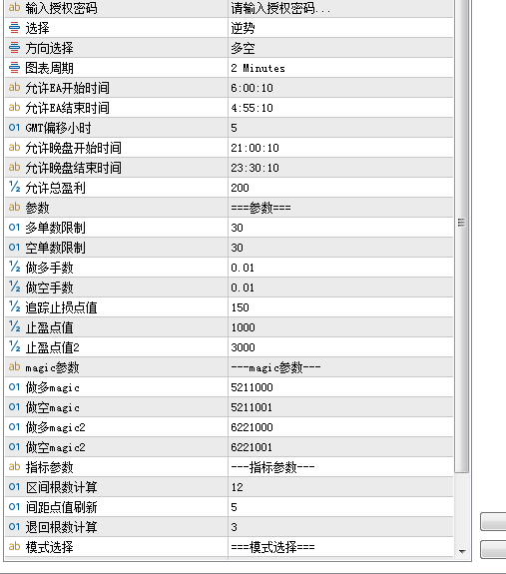Screen dimensions: 506x574
Task: Click the ab icon beside 指标参数
Action: (14, 467)
